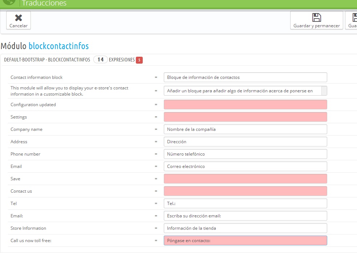This screenshot has height=253, width=357.
Task: Select the Nombre de la compañía field
Action: pos(246,129)
